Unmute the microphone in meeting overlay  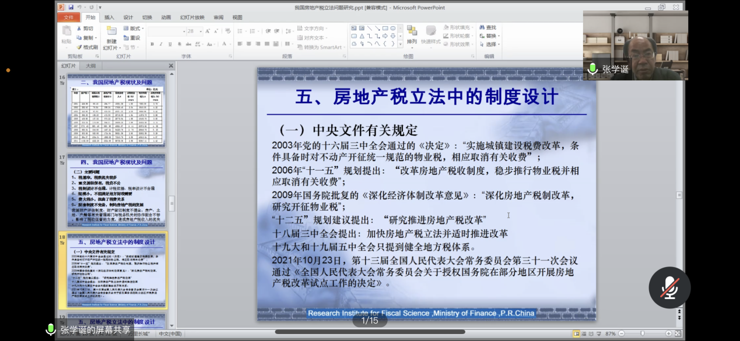pos(669,287)
